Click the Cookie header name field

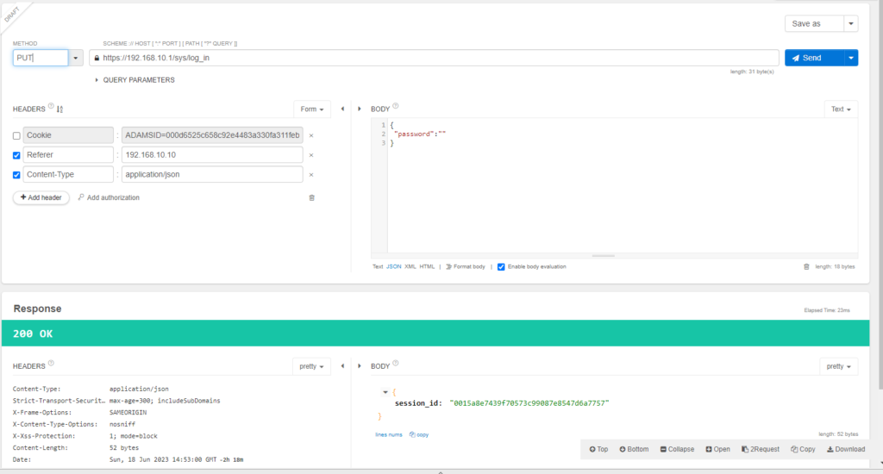pyautogui.click(x=68, y=135)
